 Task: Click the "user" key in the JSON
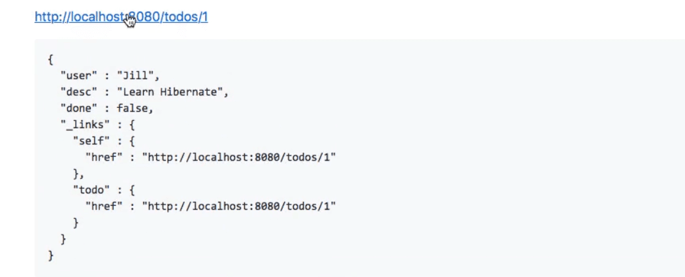[x=78, y=76]
